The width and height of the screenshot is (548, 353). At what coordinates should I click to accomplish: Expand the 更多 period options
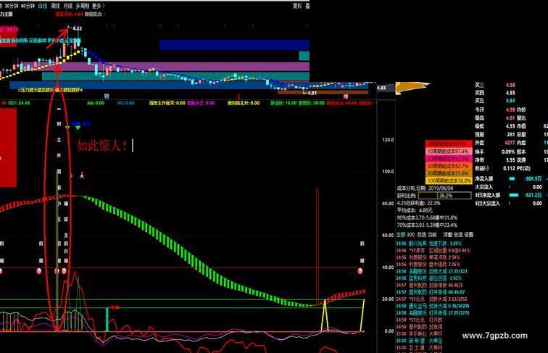(x=98, y=6)
